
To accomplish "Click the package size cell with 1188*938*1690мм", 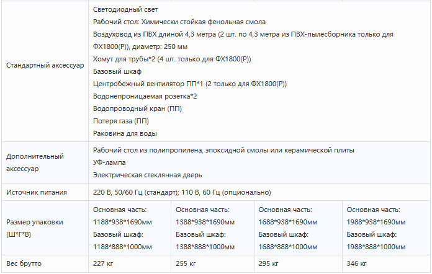I will 130,228.
